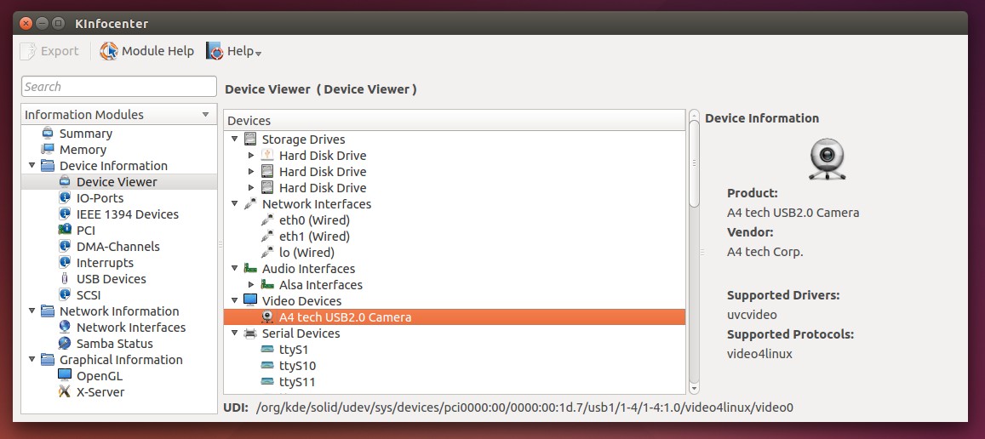Click the Export toolbar button
The image size is (985, 439).
pos(49,51)
